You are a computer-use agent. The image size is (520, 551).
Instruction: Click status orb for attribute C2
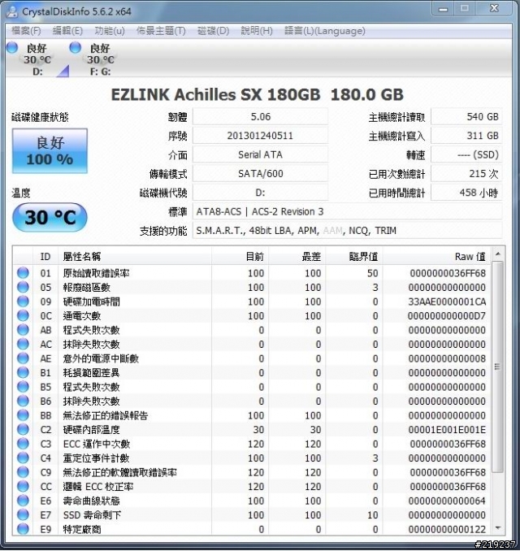23,429
